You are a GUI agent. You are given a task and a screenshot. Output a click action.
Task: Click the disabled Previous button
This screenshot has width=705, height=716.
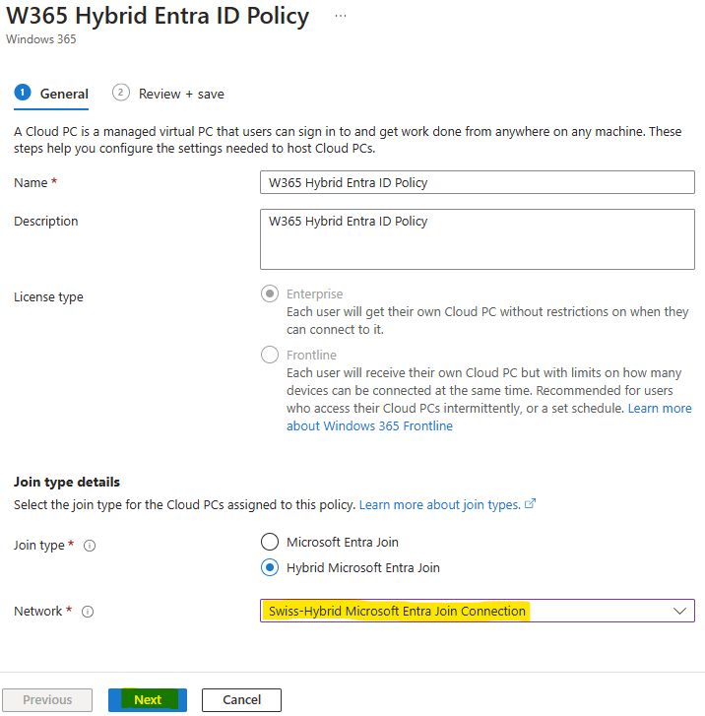[x=47, y=699]
